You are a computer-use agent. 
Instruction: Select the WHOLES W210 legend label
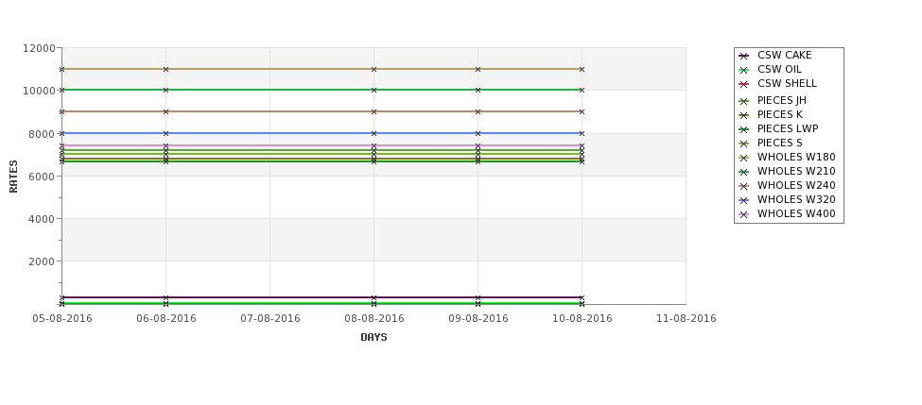pyautogui.click(x=796, y=172)
